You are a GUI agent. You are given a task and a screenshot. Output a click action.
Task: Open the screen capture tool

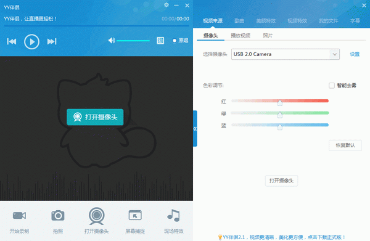pyautogui.click(x=135, y=215)
